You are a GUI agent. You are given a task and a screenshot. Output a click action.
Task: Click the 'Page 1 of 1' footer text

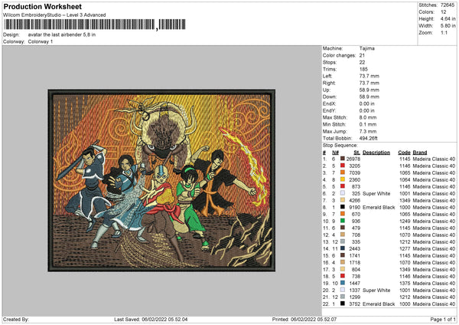tap(443, 320)
